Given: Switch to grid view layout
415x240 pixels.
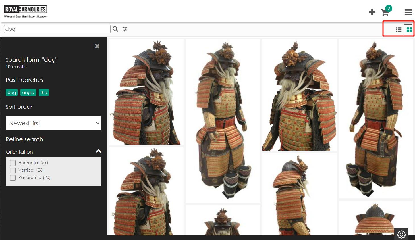Looking at the screenshot, I should [x=409, y=30].
